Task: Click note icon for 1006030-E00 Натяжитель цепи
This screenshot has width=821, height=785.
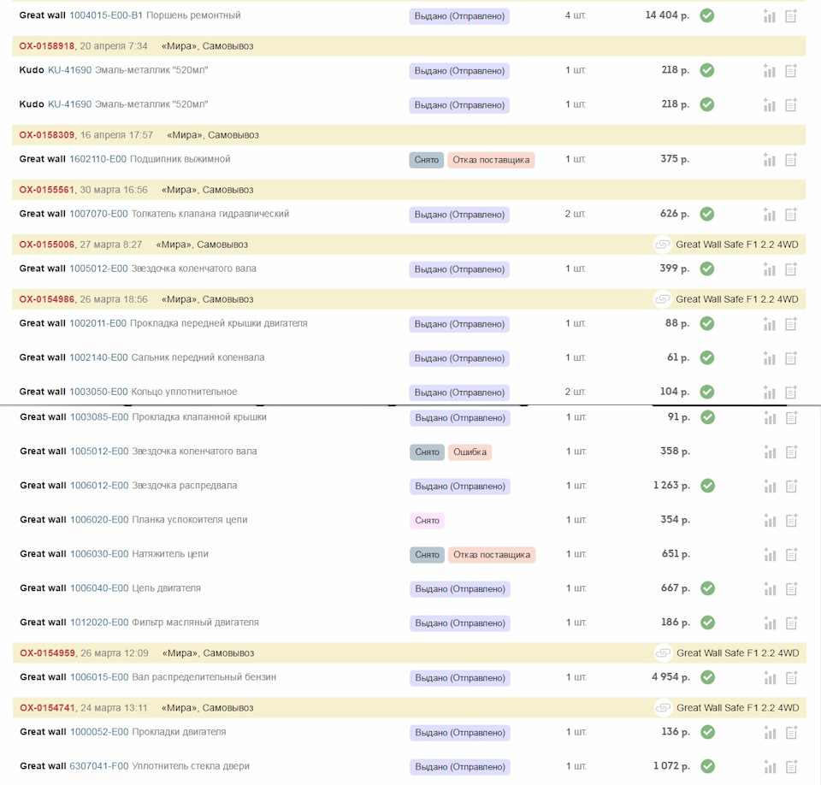Action: point(792,555)
